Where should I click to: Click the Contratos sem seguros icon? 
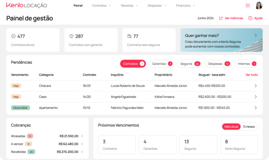point(129,36)
